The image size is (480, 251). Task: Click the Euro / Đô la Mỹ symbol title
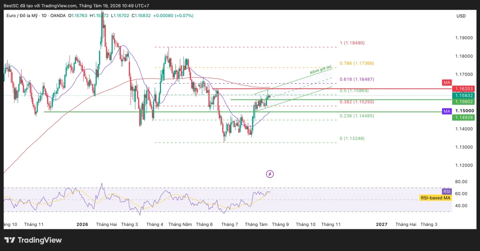pos(22,16)
